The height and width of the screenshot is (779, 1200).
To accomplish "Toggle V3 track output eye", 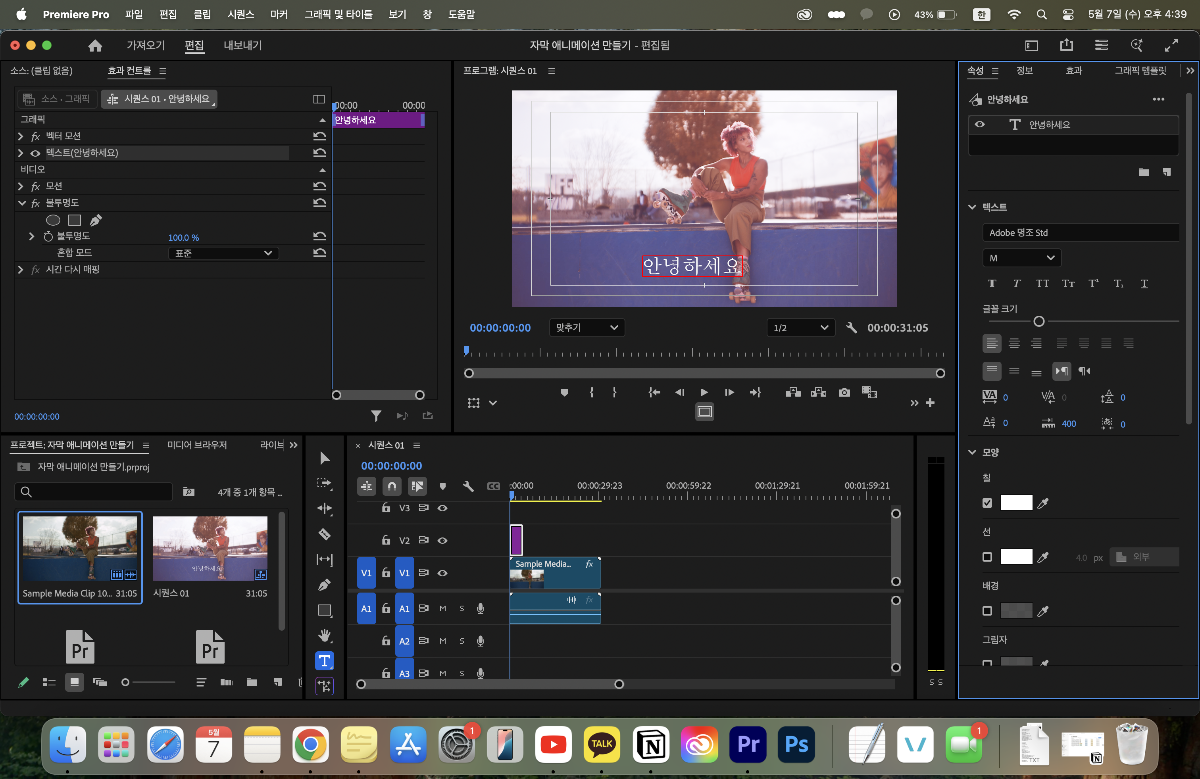I will pos(442,508).
